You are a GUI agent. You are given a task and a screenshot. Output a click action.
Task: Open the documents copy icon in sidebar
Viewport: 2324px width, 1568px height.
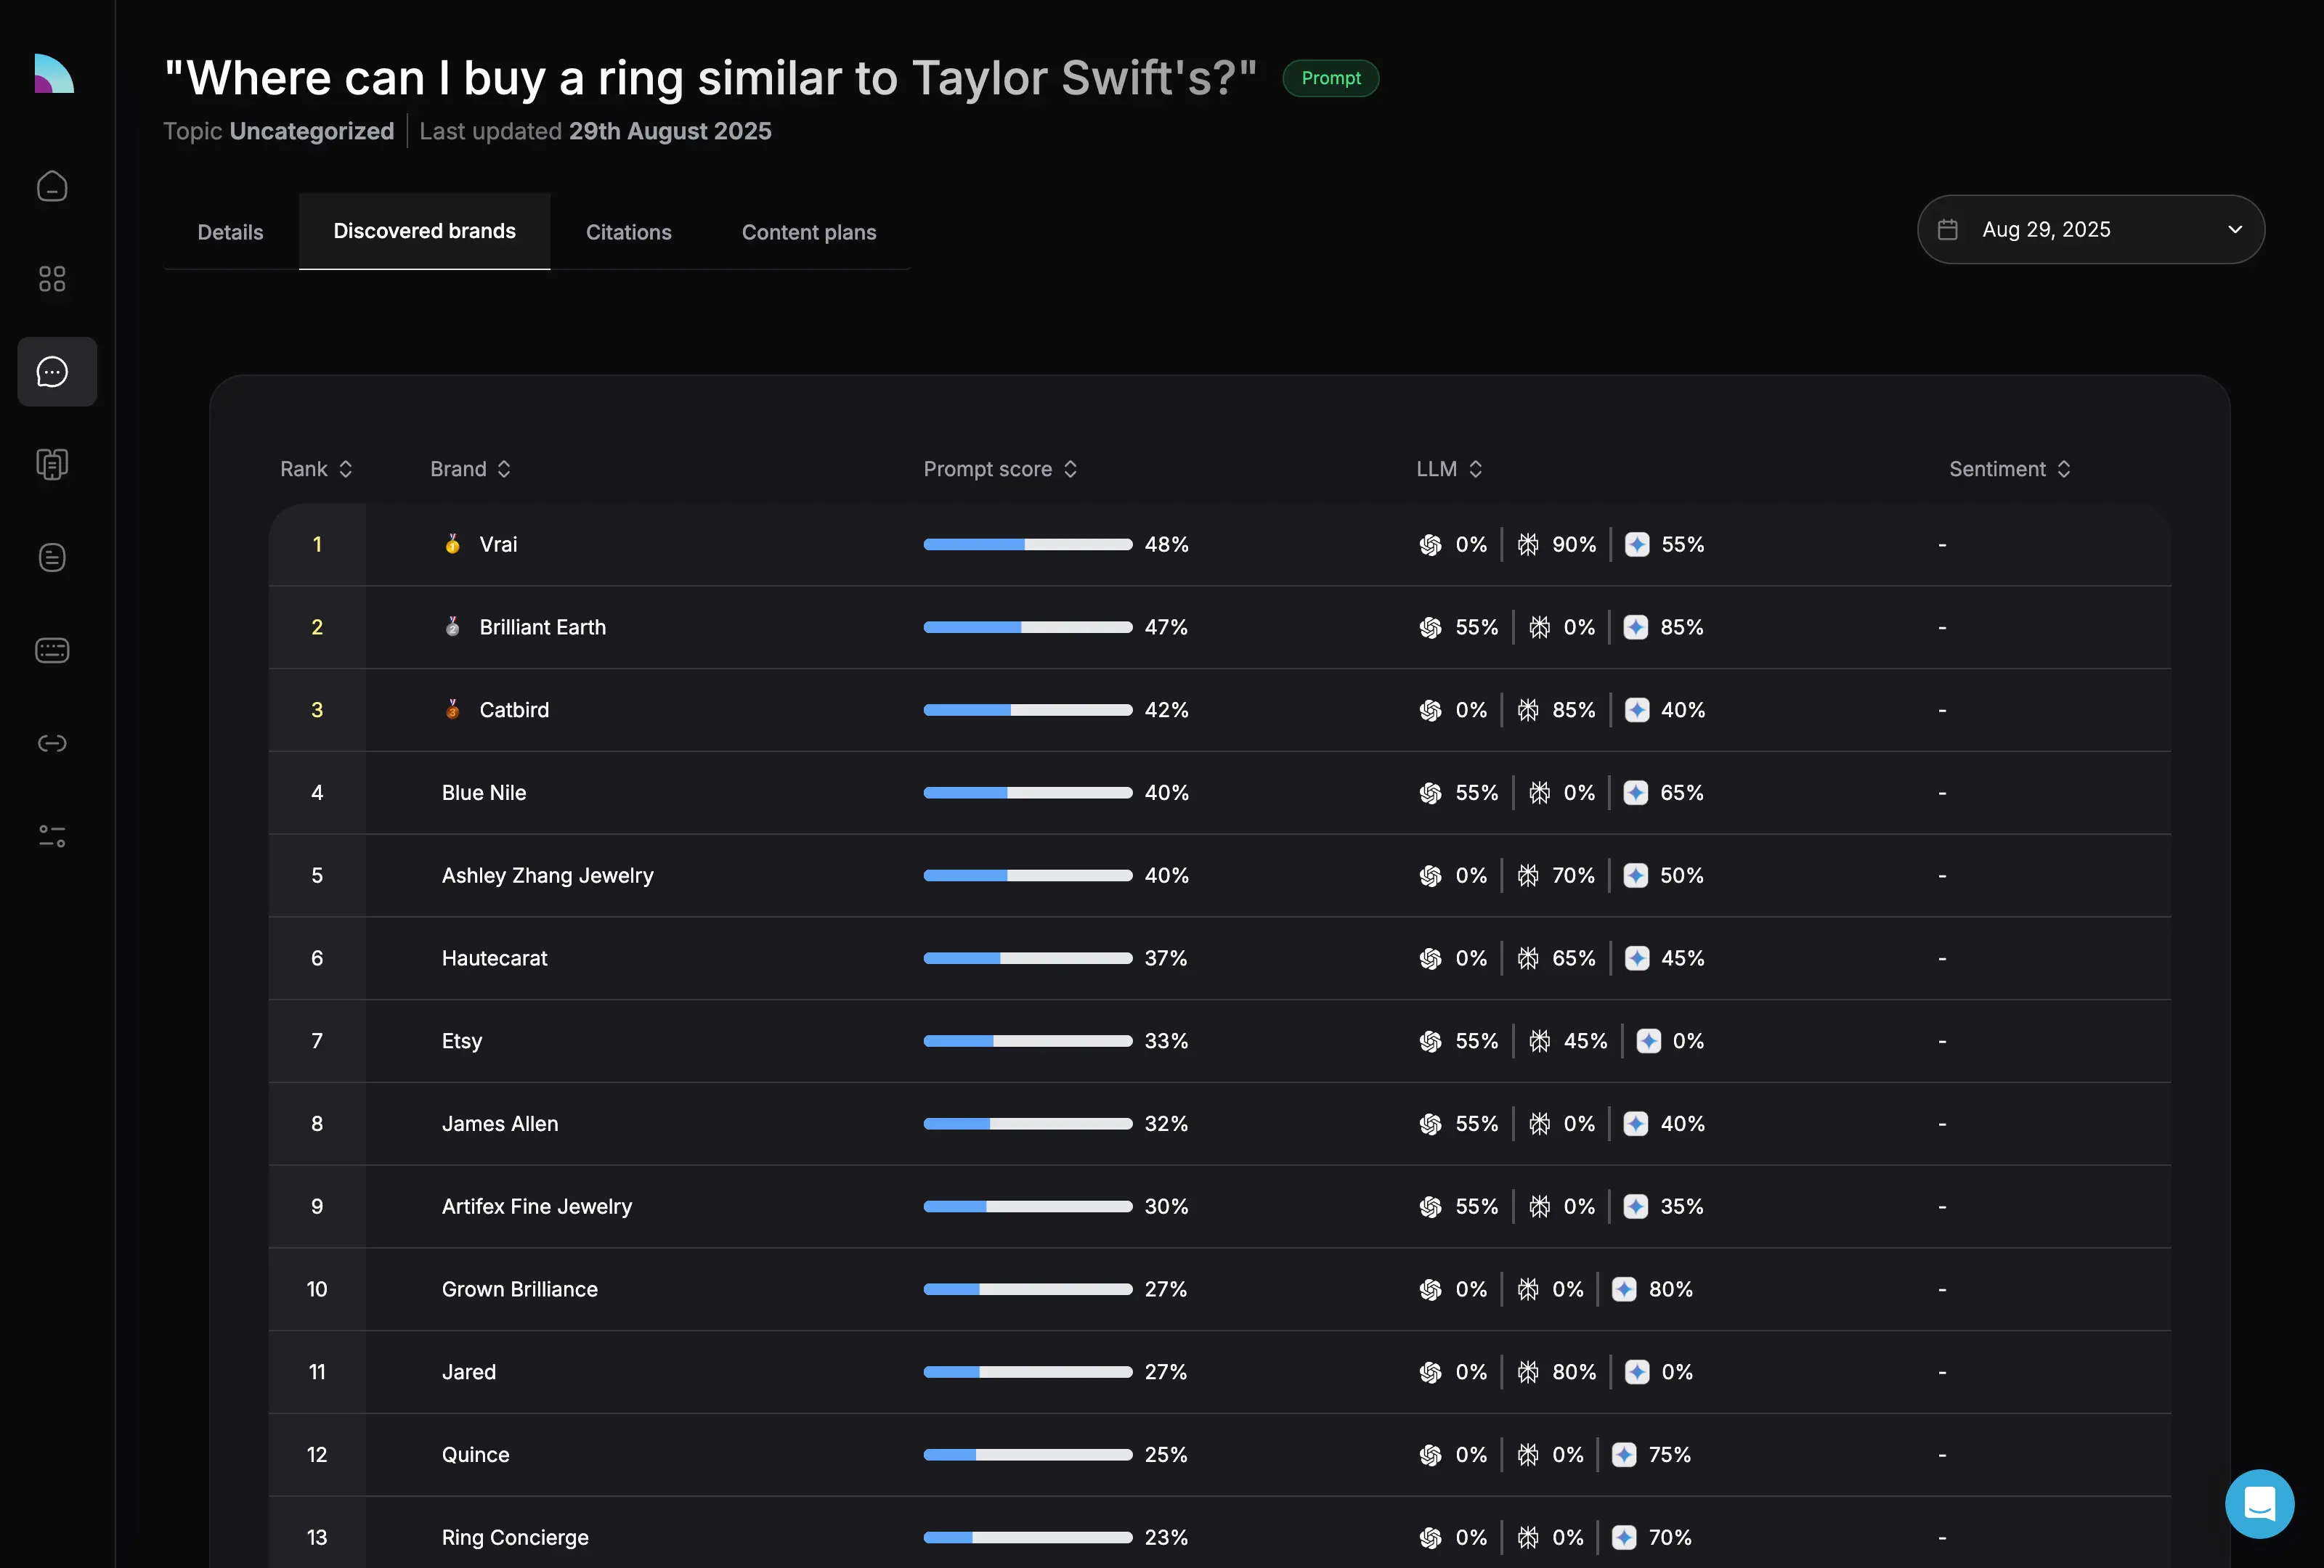[x=52, y=464]
